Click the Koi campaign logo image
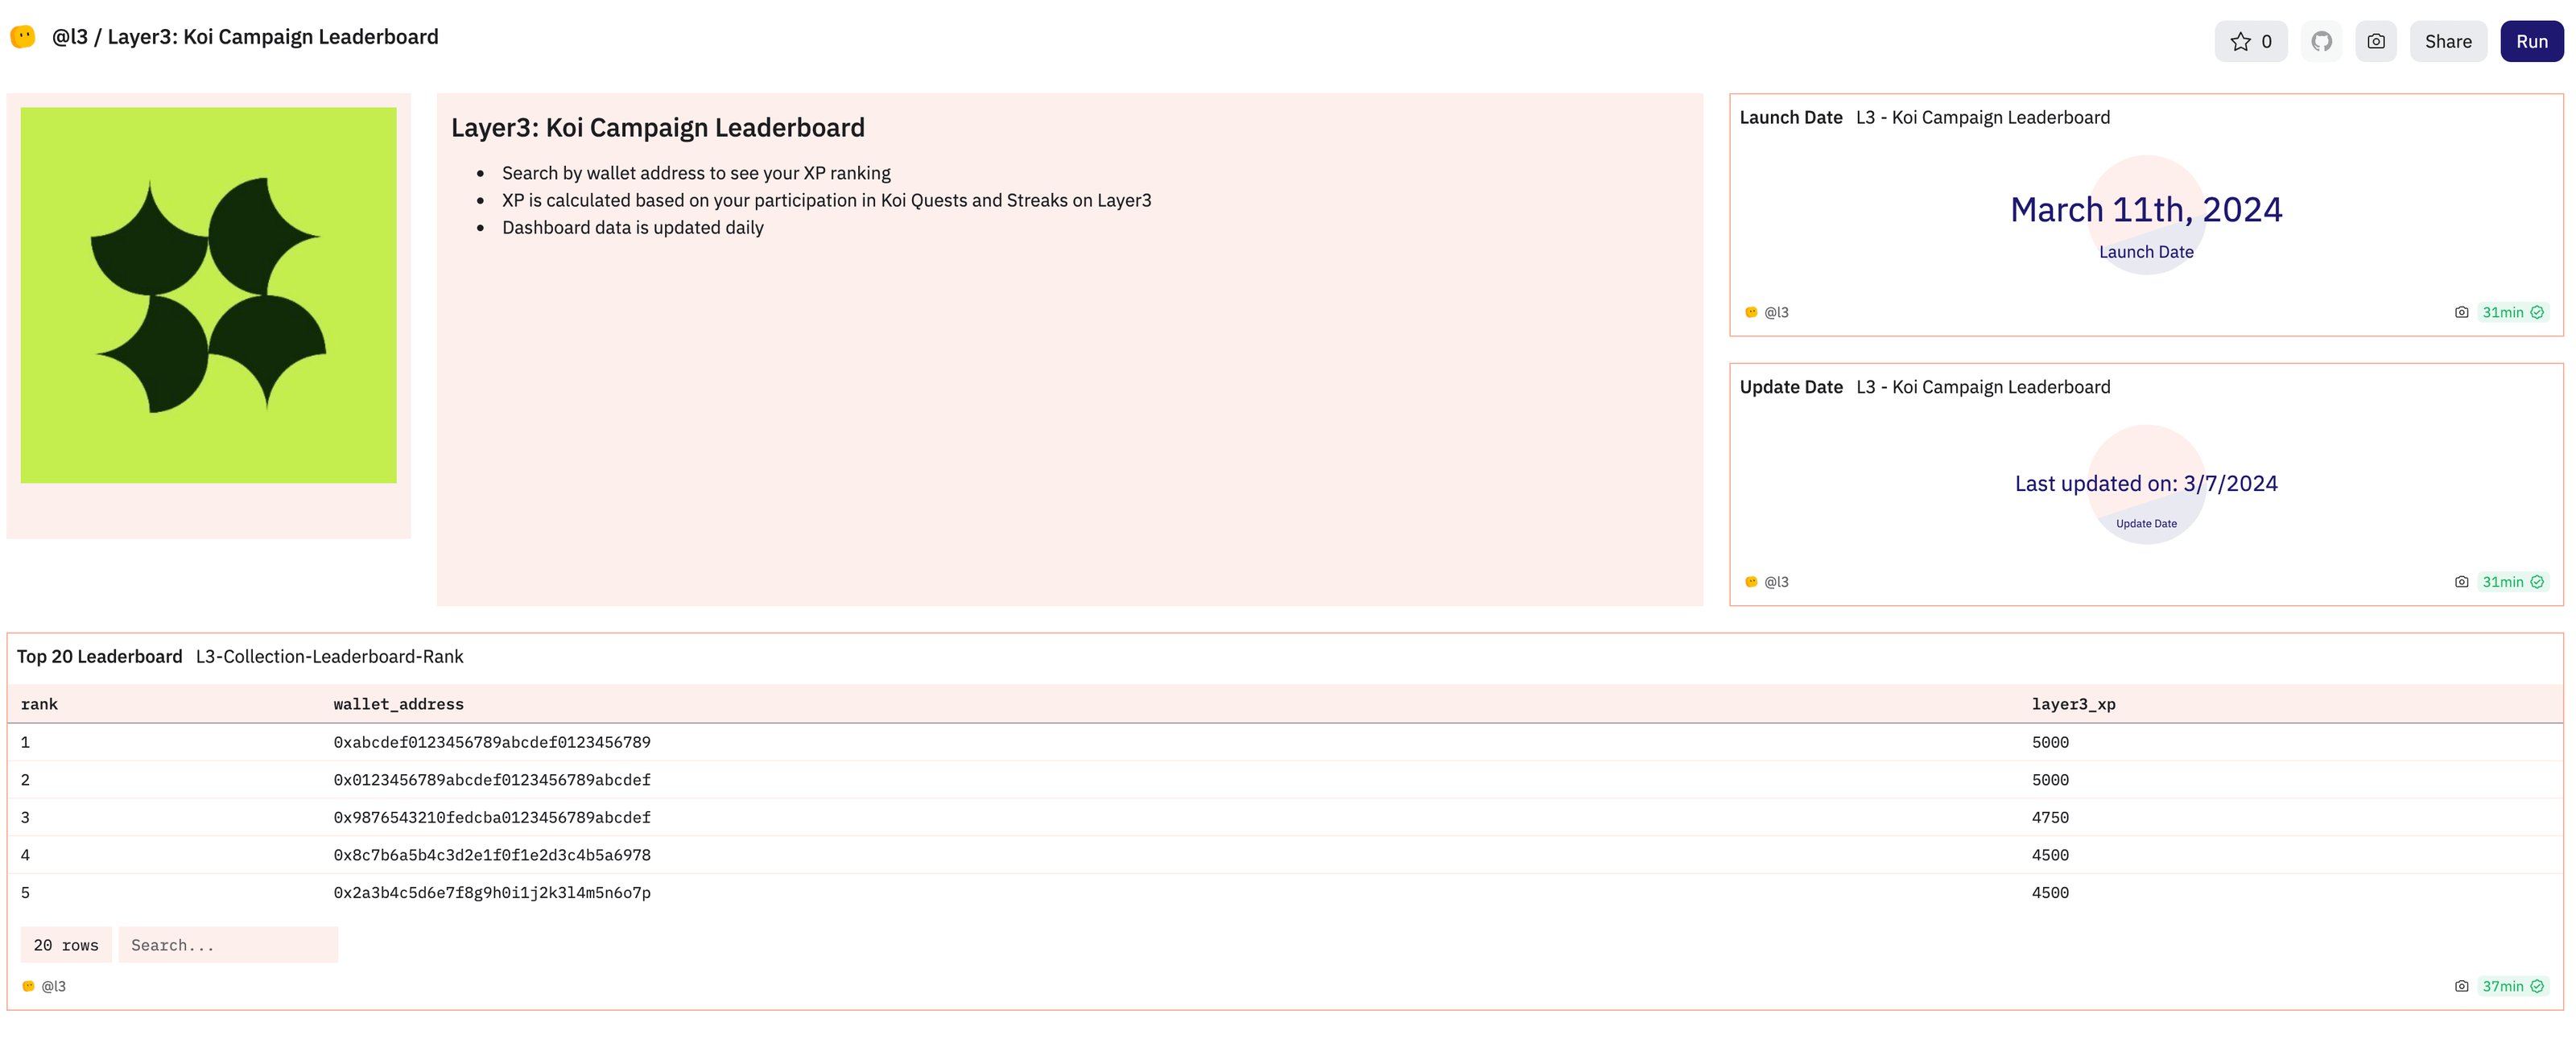The image size is (2576, 1043). (x=208, y=295)
